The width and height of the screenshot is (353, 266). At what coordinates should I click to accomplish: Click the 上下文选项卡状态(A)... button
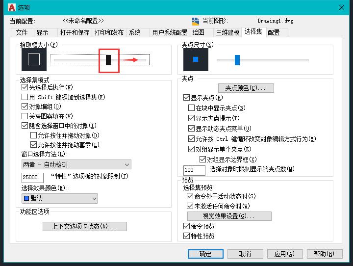tap(85, 226)
